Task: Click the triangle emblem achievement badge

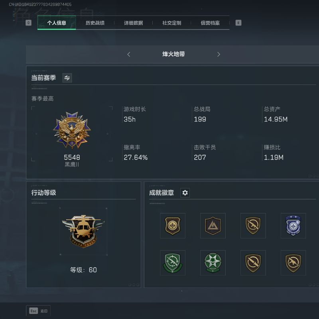Action: pos(213,226)
